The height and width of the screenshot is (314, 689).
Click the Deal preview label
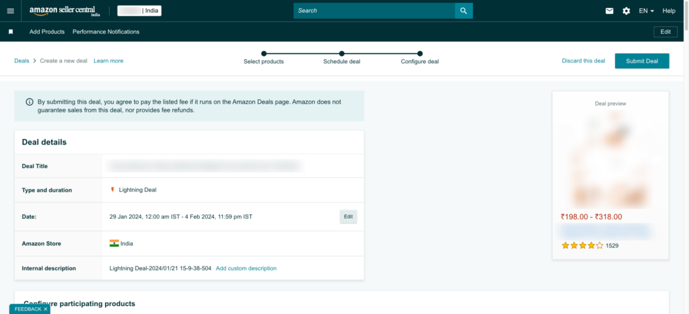[x=610, y=104]
